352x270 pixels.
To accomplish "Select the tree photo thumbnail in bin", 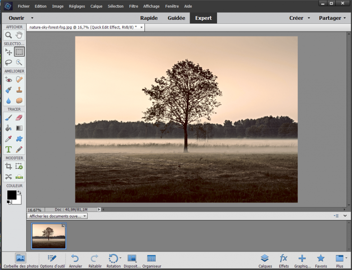I will 49,236.
